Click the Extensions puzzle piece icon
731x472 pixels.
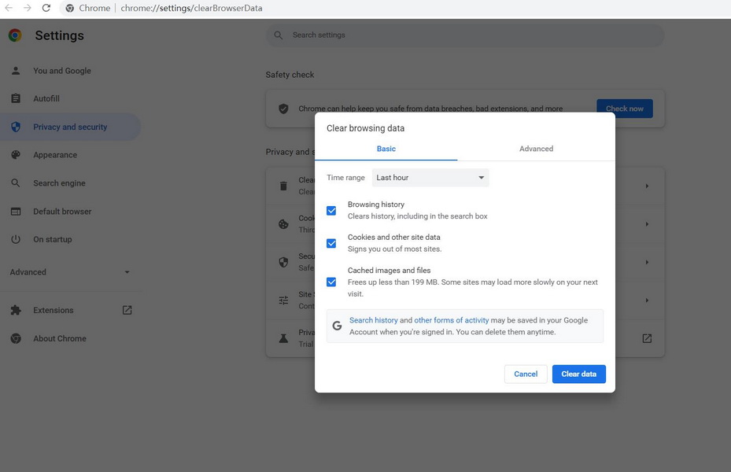[16, 310]
